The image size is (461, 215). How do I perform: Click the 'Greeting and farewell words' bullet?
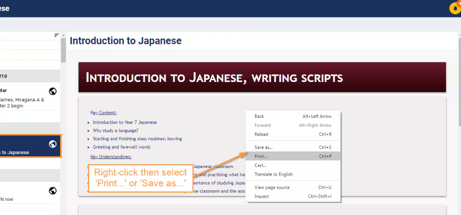pos(122,147)
